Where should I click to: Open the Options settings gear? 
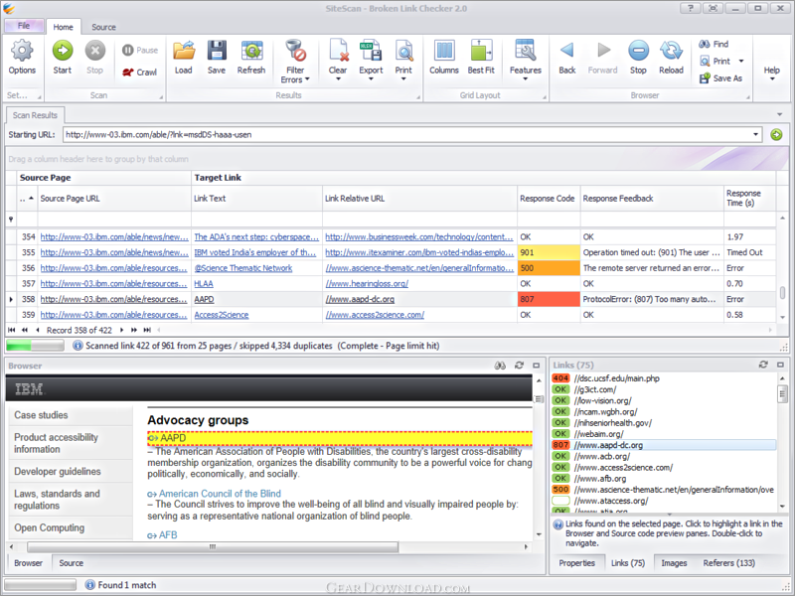pyautogui.click(x=22, y=58)
